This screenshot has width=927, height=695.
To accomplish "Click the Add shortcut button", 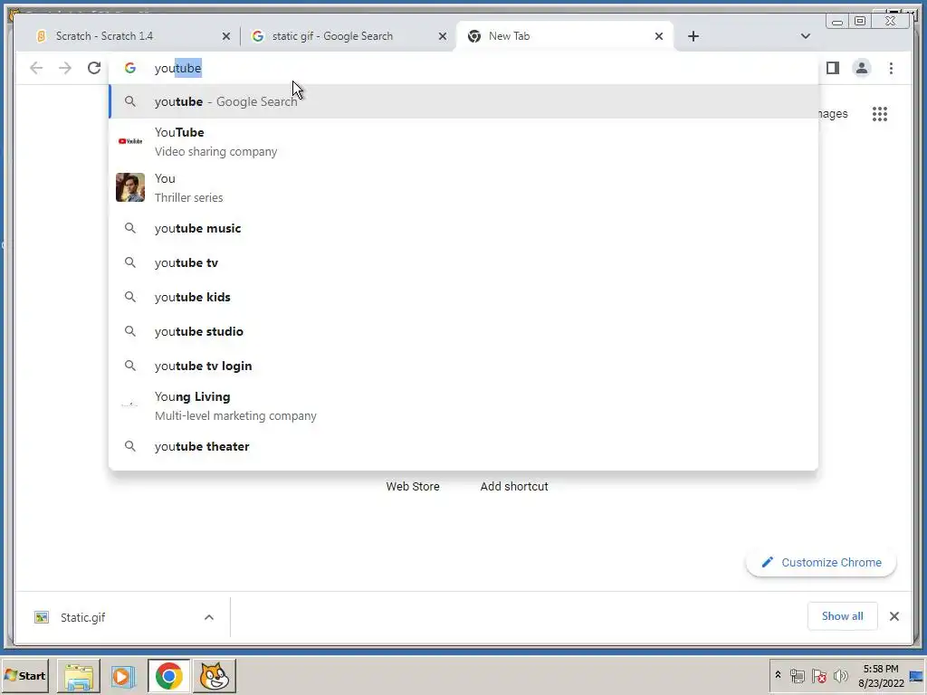I will pyautogui.click(x=514, y=486).
